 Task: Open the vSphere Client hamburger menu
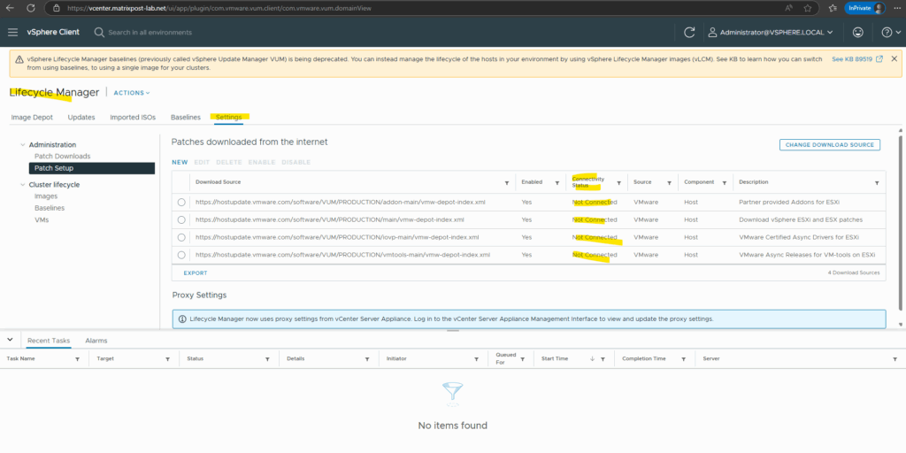12,33
